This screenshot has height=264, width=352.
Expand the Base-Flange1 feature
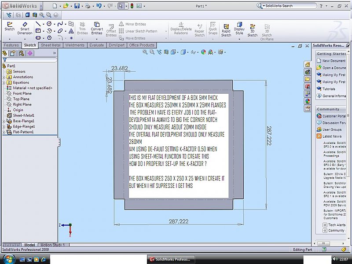[x=4, y=121]
